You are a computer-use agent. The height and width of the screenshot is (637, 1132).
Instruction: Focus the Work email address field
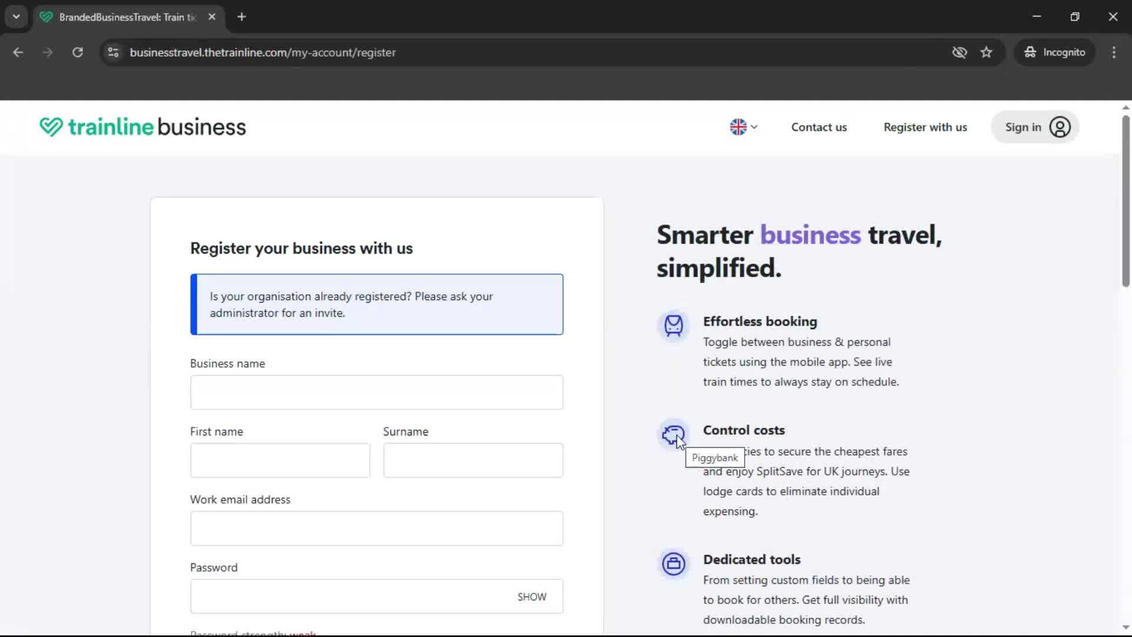tap(376, 528)
